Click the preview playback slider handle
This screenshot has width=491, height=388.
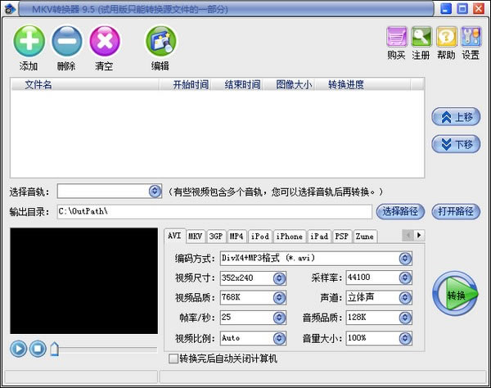[x=55, y=350]
